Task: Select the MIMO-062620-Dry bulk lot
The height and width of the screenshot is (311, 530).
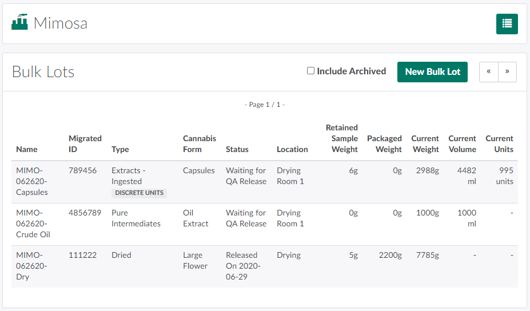Action: pyautogui.click(x=31, y=266)
